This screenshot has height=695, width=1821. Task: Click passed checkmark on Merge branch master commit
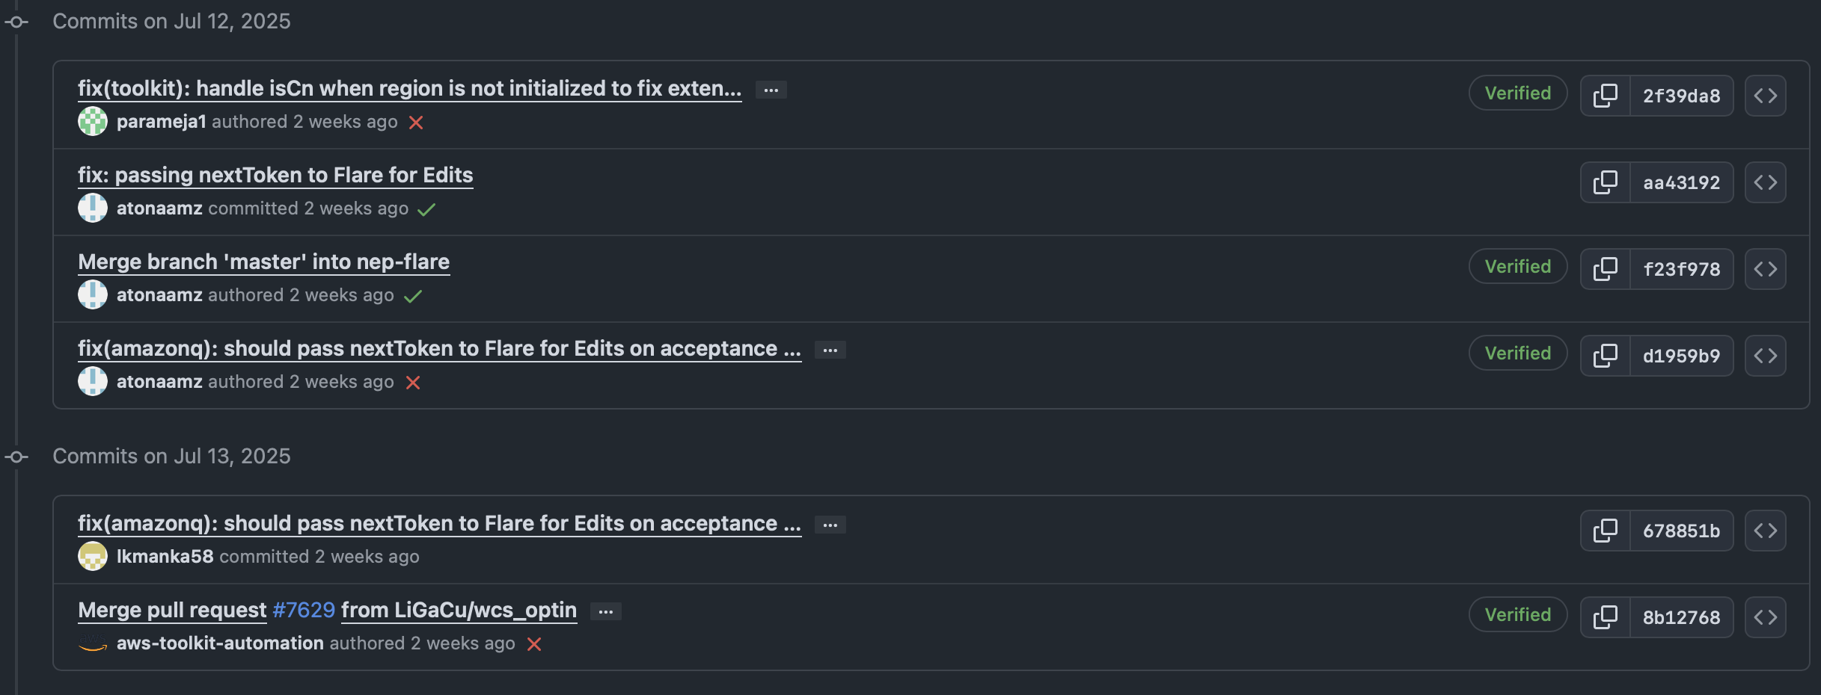click(413, 296)
